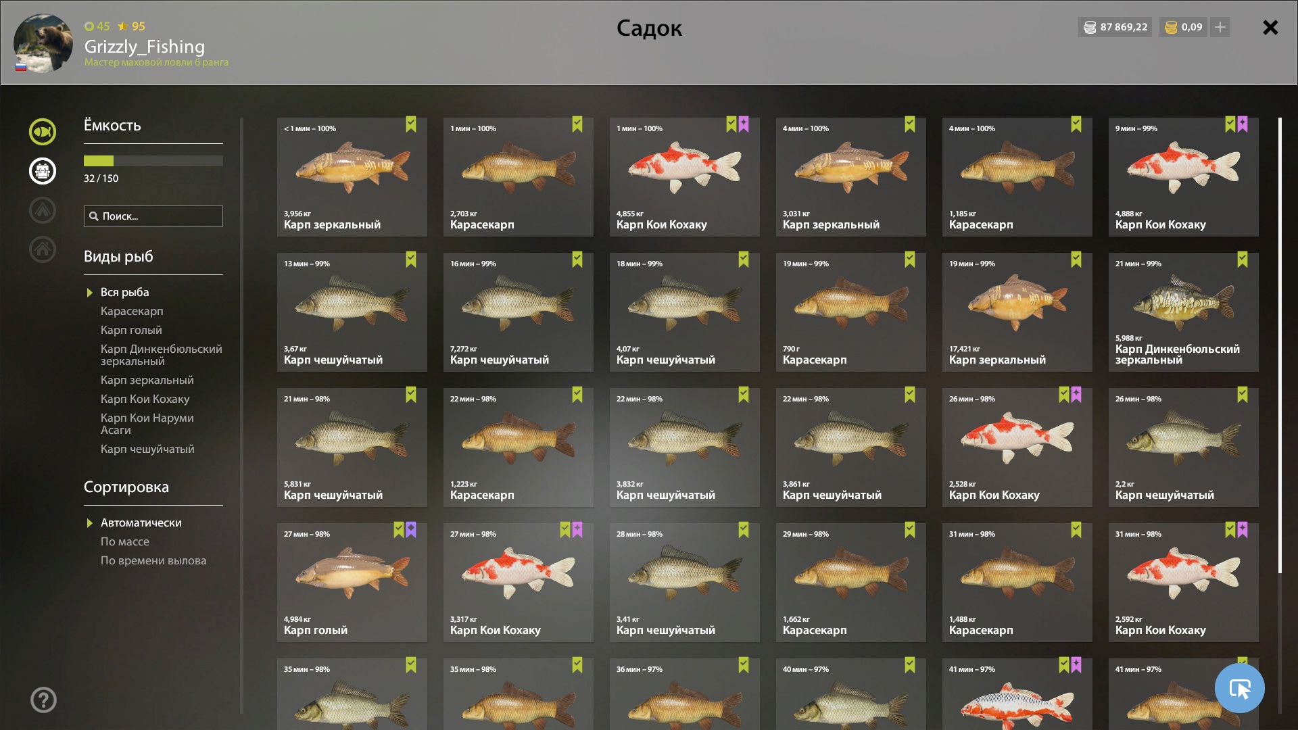This screenshot has width=1298, height=730.
Task: Filter by Карп Кои Кохаку species
Action: tap(145, 399)
